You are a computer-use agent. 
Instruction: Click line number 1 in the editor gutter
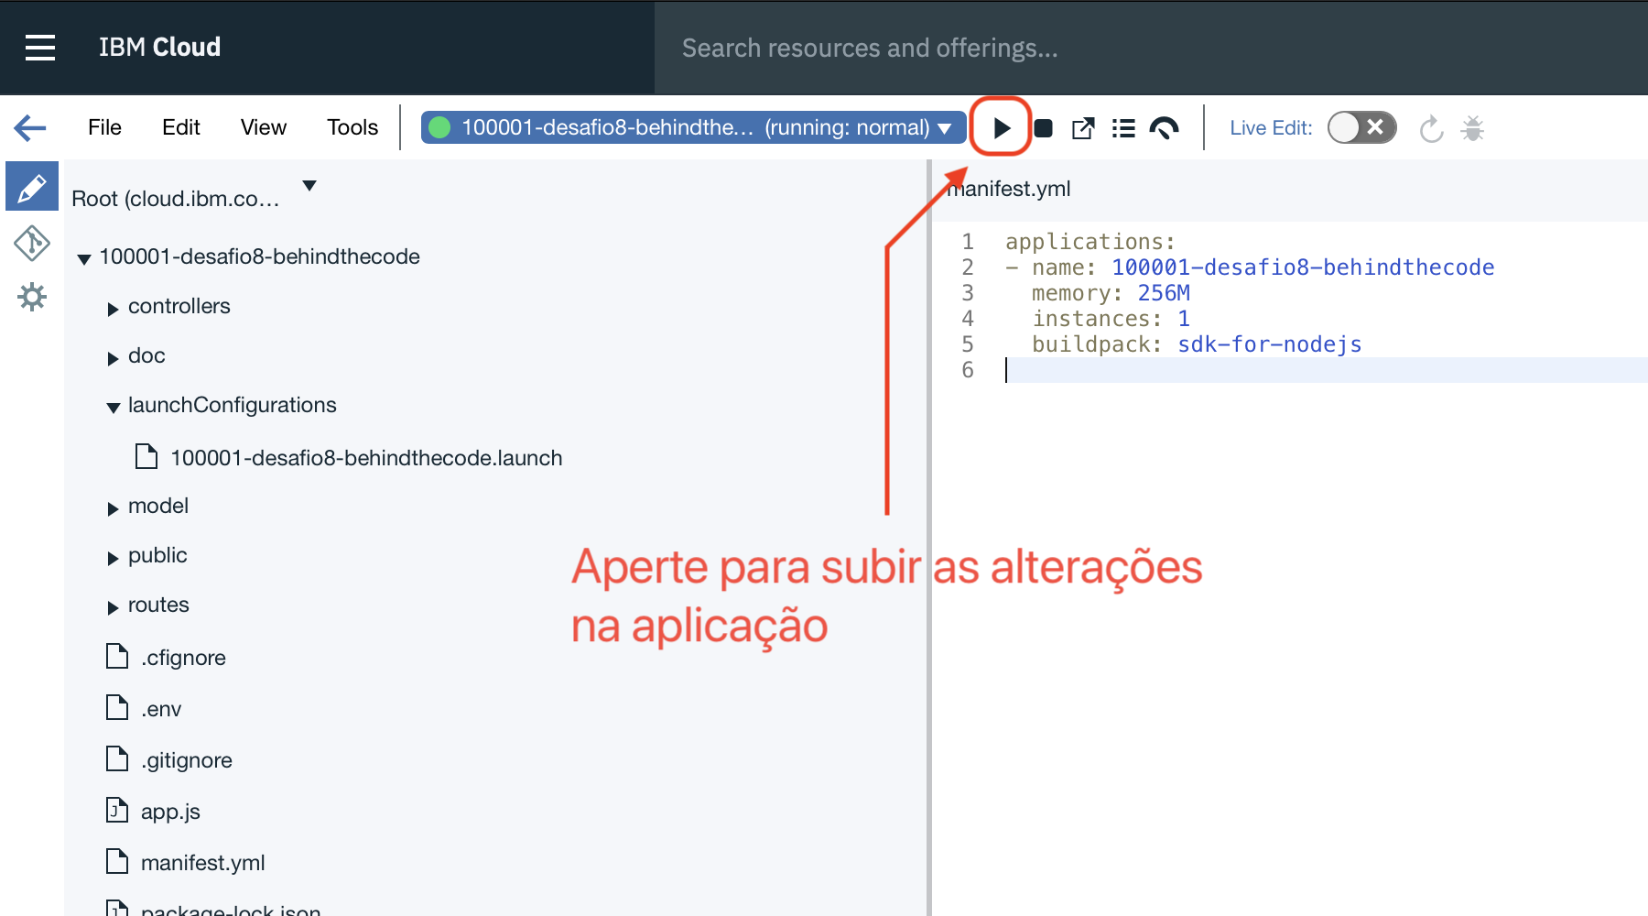[x=968, y=242]
